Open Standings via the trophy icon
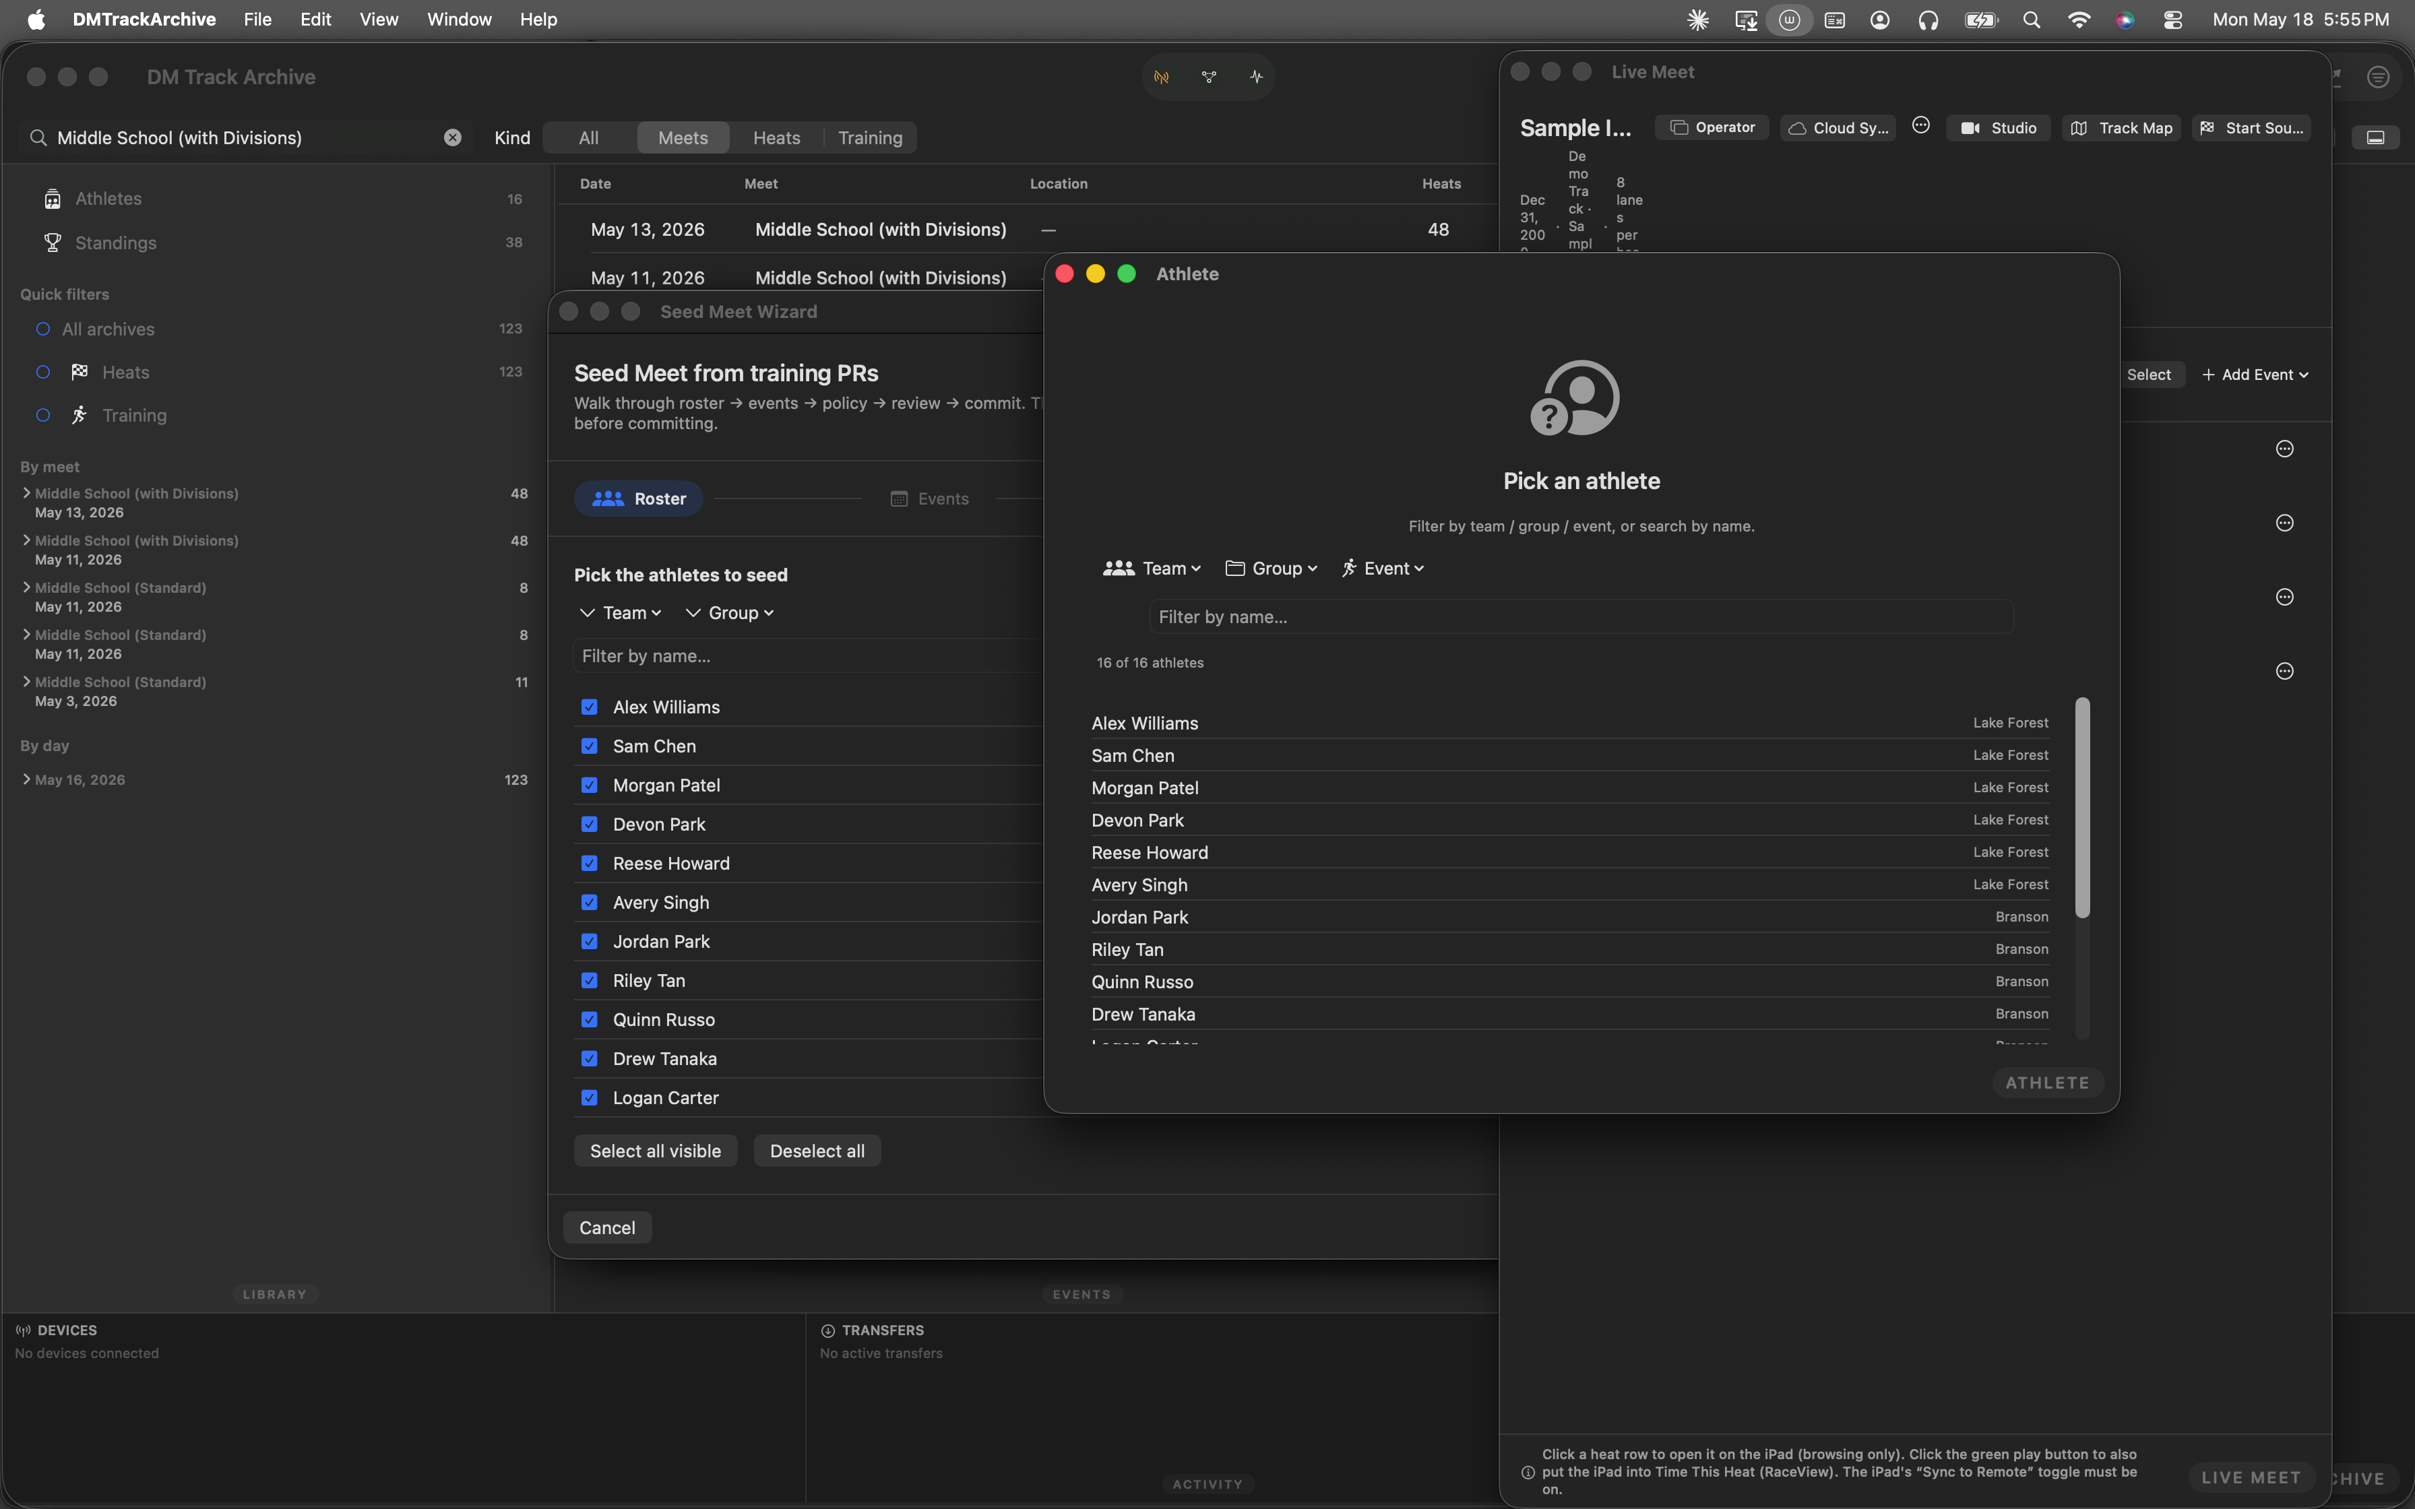 coord(52,243)
